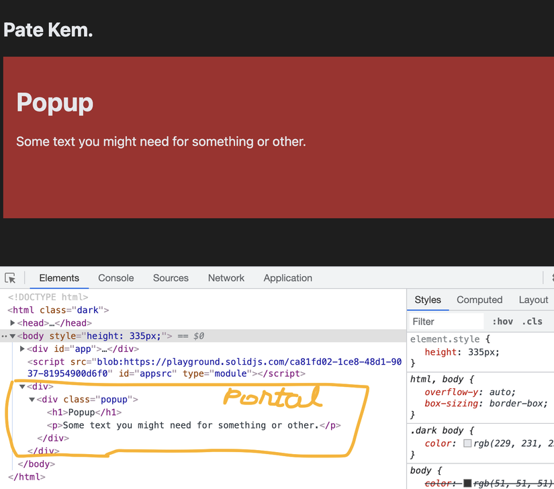Select the h1 Popup element line
Image resolution: width=554 pixels, height=489 pixels.
pyautogui.click(x=85, y=412)
